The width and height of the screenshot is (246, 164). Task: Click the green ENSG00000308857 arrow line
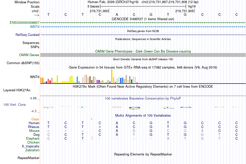point(143,23)
